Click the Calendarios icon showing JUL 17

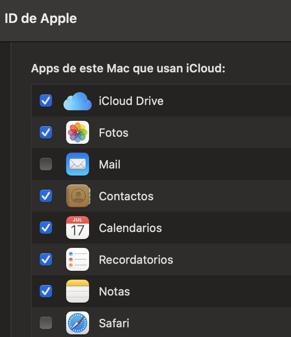78,228
